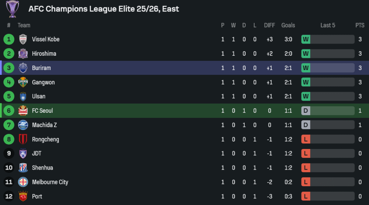Click the Goals column header
The height and width of the screenshot is (205, 369).
click(288, 25)
